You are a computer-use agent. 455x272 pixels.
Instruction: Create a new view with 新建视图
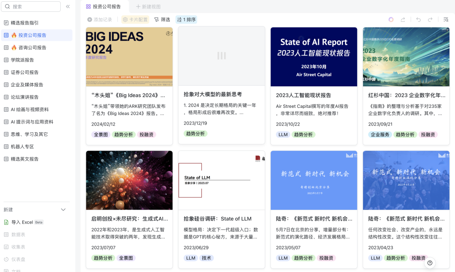click(x=148, y=6)
